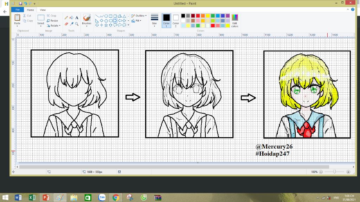
Task: Choose the Left arrow shape
Action: [120, 21]
